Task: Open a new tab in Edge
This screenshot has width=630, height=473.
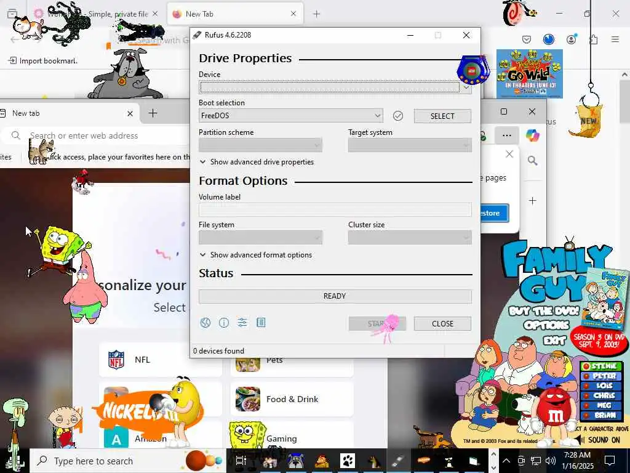Action: [153, 113]
